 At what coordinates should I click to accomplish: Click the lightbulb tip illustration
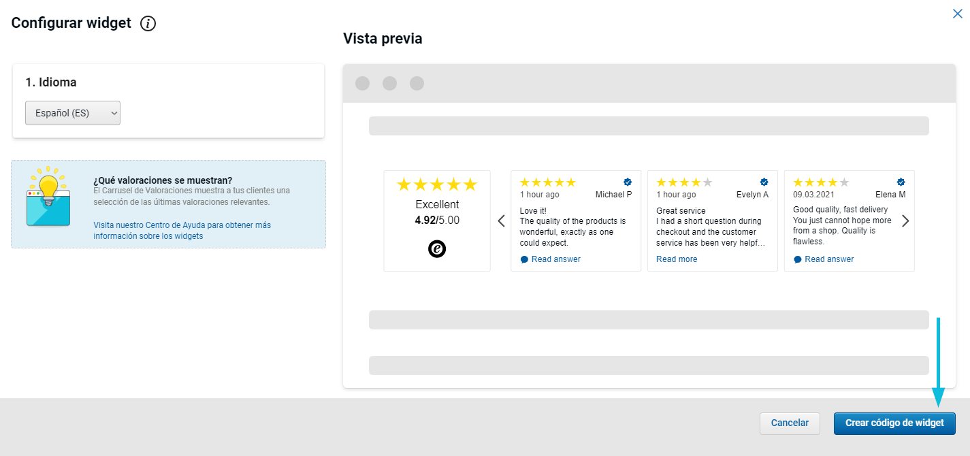pyautogui.click(x=48, y=196)
